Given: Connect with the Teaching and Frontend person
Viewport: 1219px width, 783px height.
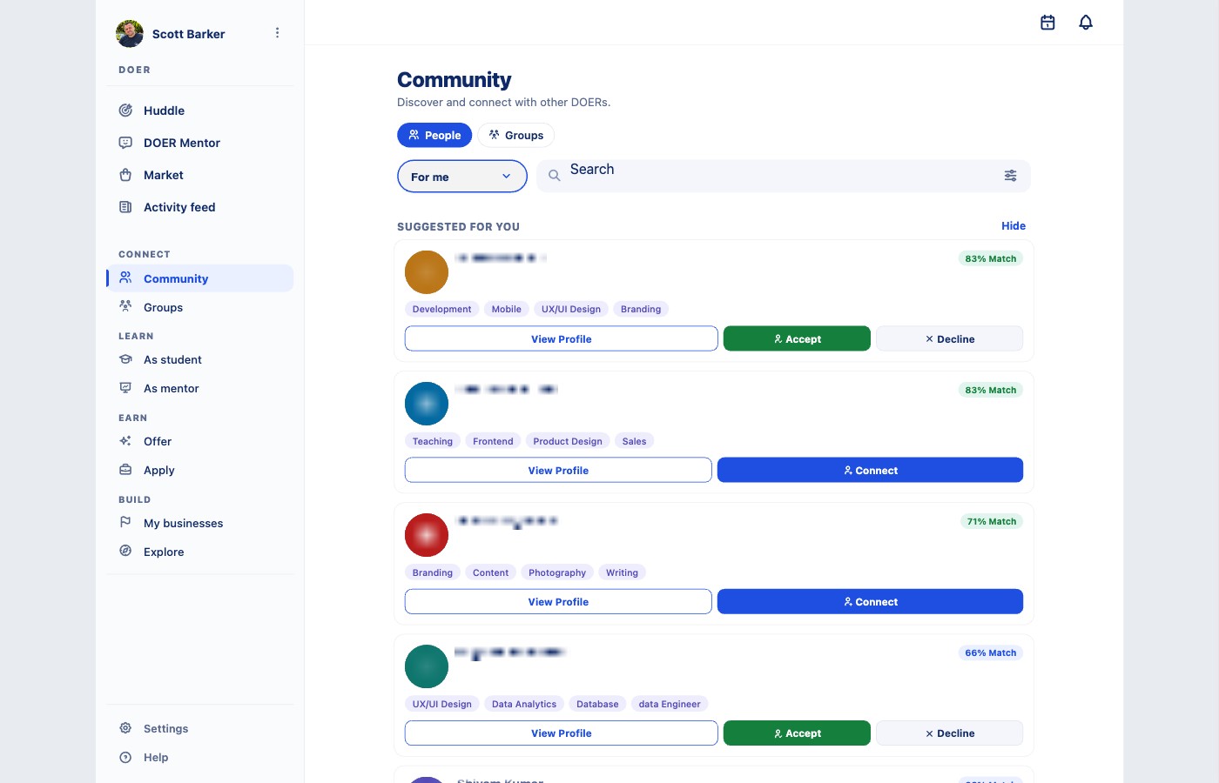Looking at the screenshot, I should [x=870, y=470].
